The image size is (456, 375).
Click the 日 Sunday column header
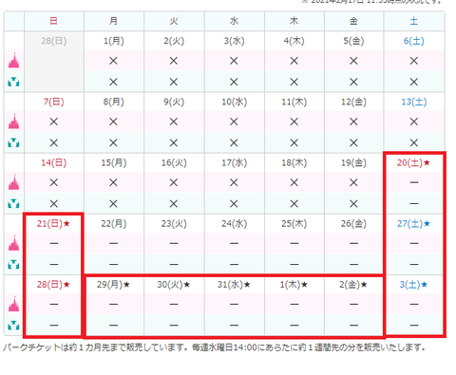click(54, 21)
